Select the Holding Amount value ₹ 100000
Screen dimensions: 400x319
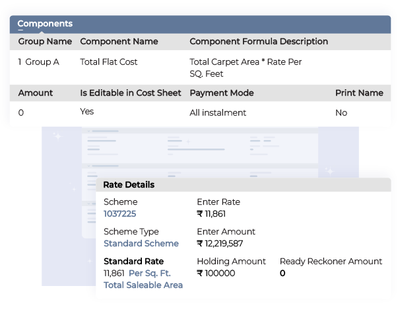216,273
